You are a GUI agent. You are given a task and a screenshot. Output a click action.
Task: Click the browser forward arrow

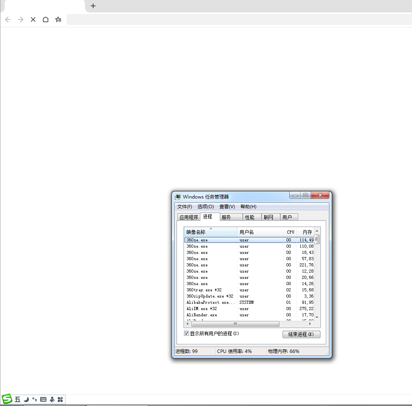click(21, 20)
